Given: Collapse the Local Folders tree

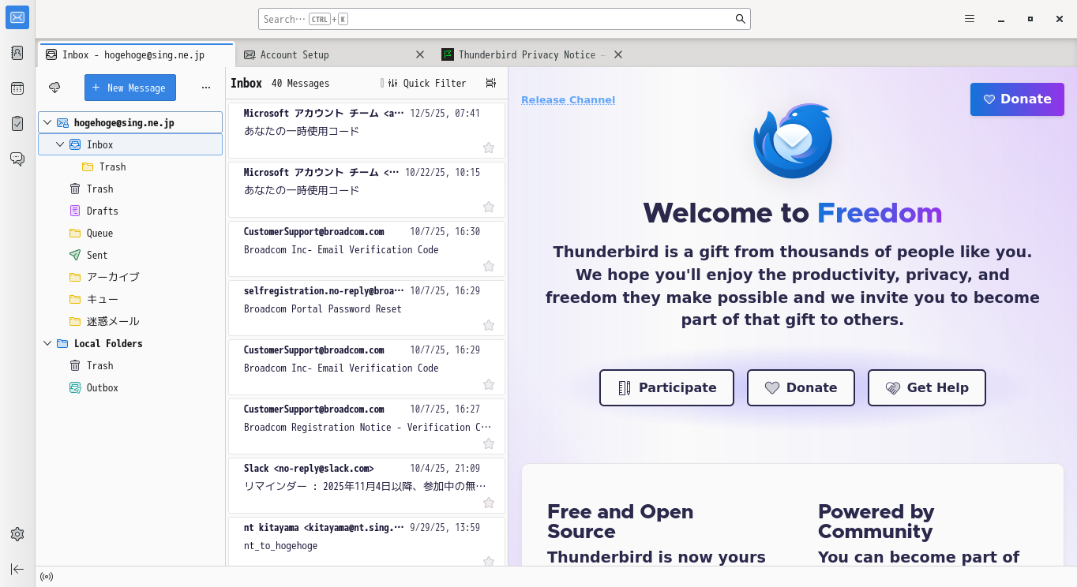Looking at the screenshot, I should coord(47,343).
